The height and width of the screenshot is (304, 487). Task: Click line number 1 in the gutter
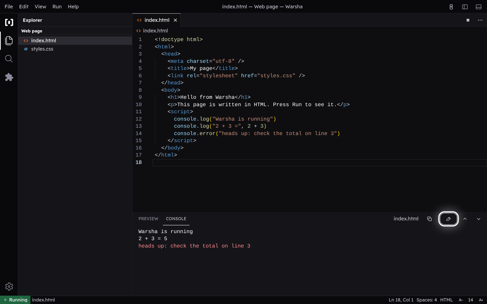140,40
